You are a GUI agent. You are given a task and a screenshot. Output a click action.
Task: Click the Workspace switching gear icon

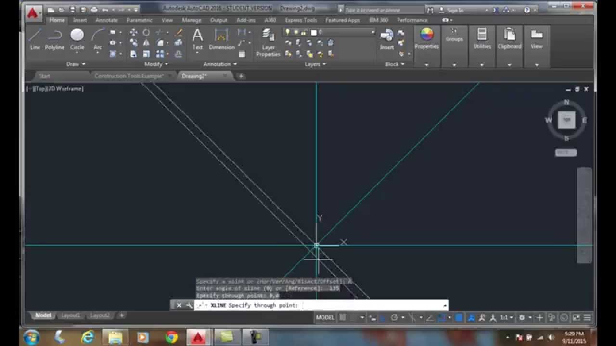click(x=522, y=318)
